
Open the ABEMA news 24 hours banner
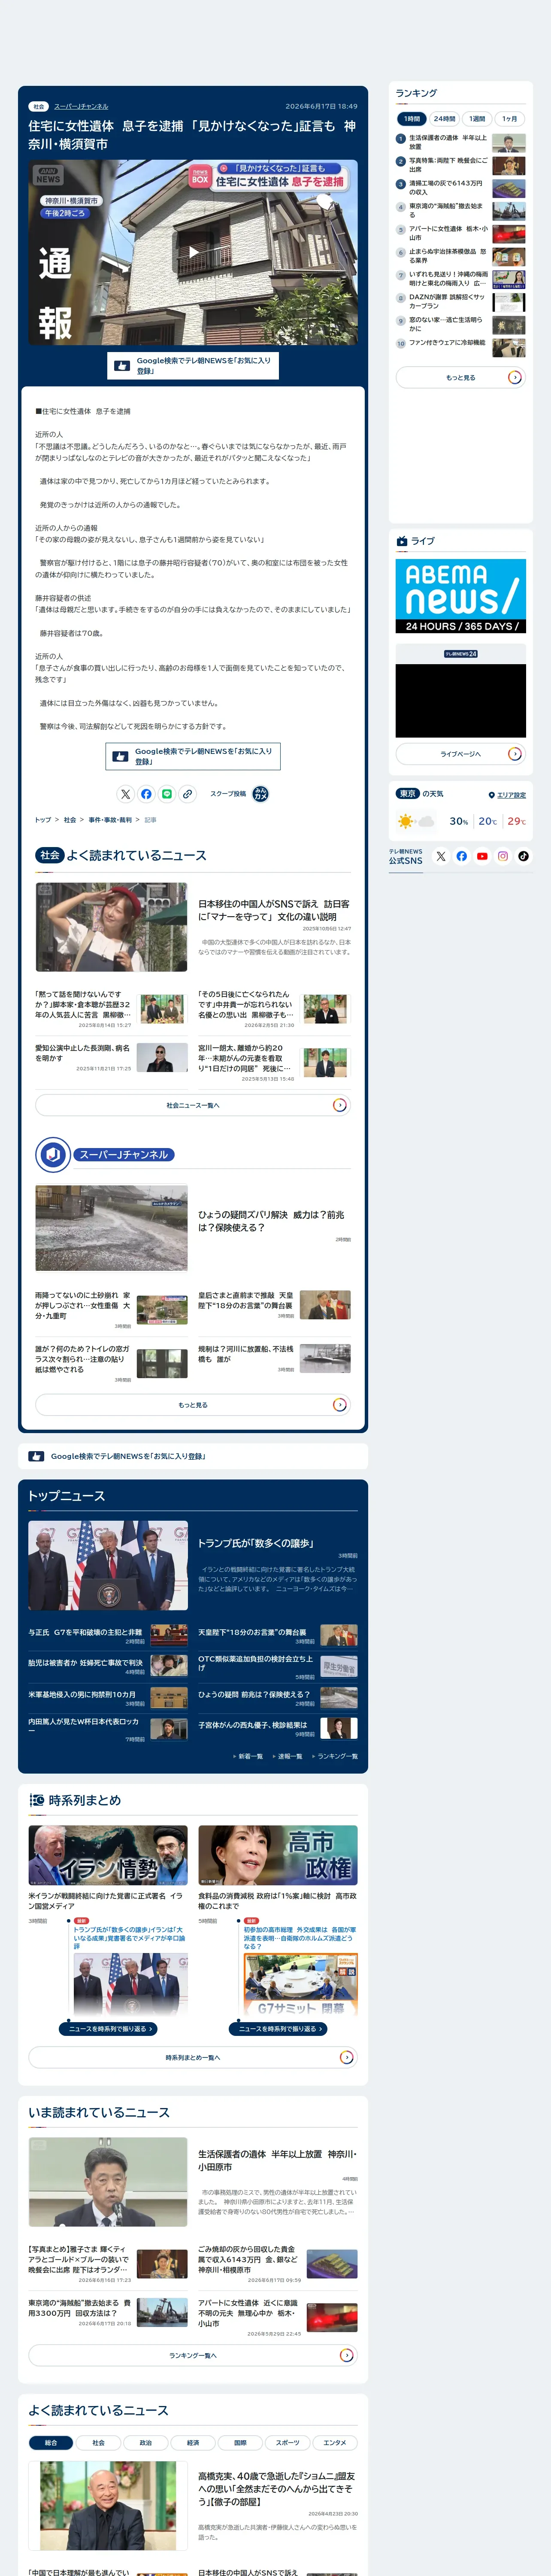[461, 596]
